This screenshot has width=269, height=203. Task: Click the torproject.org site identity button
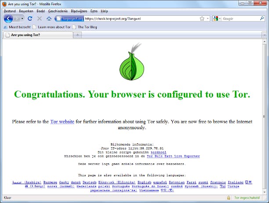coord(70,18)
